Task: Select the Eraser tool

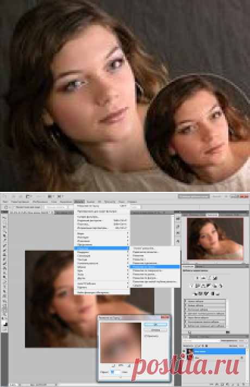Action: coord(5,264)
